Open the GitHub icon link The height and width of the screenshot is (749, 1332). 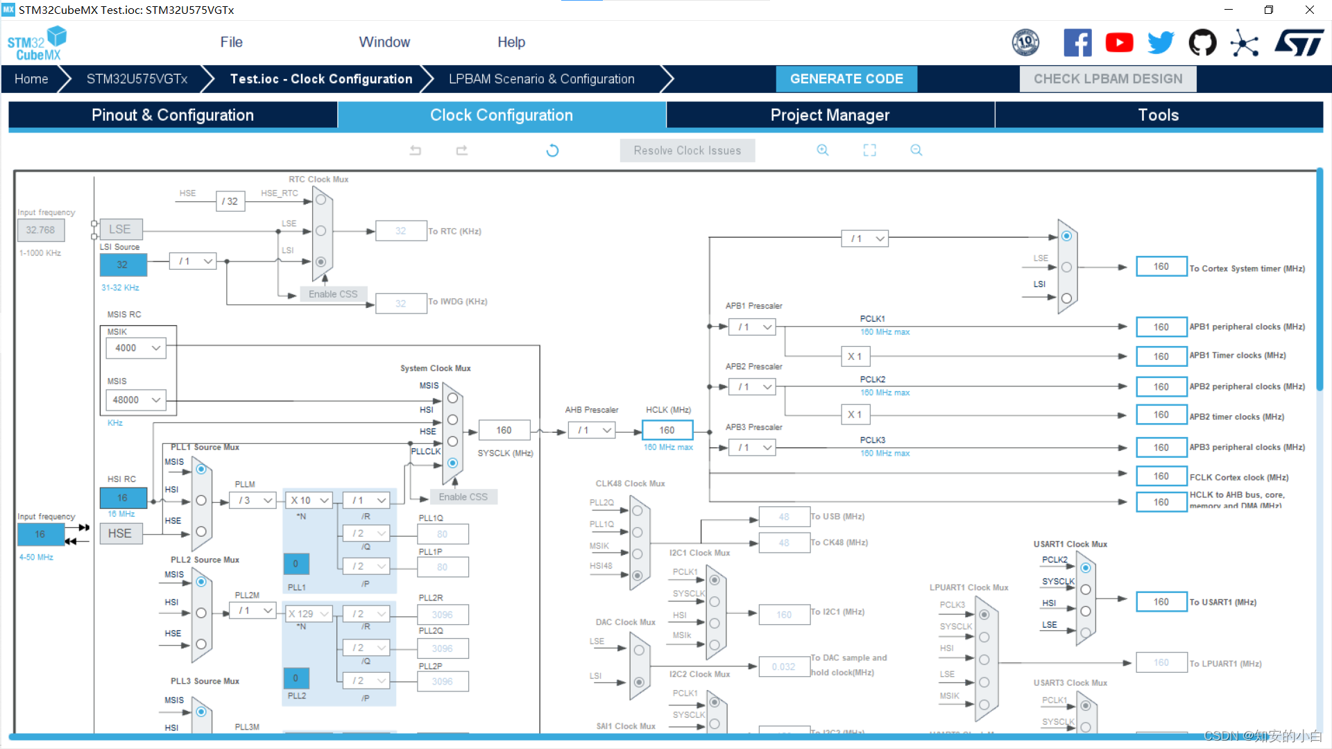pos(1202,43)
